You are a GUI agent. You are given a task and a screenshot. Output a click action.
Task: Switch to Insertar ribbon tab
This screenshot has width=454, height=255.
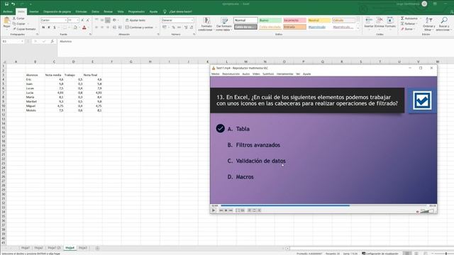coord(34,11)
